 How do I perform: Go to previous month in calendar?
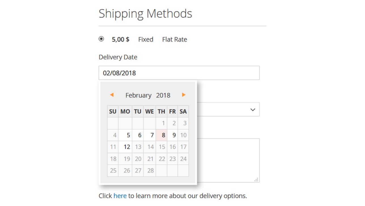(112, 95)
